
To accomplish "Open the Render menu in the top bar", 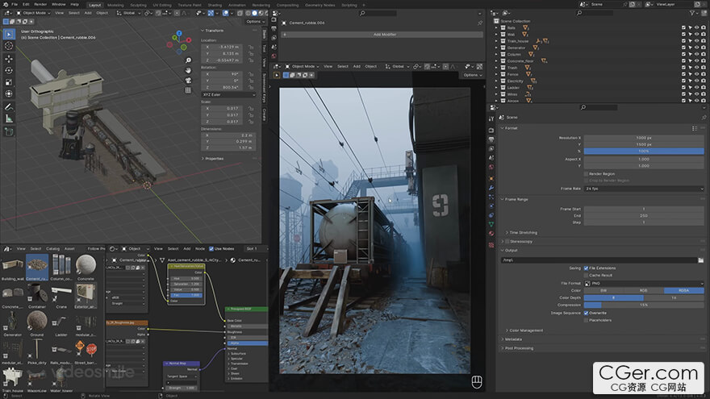I will coord(40,4).
